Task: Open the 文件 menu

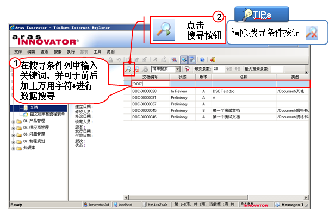Action: (18, 52)
